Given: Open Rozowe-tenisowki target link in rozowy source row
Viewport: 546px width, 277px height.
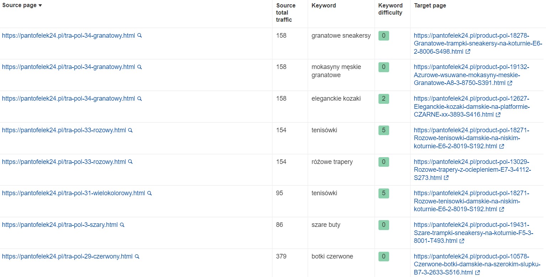Looking at the screenshot, I should point(472,138).
